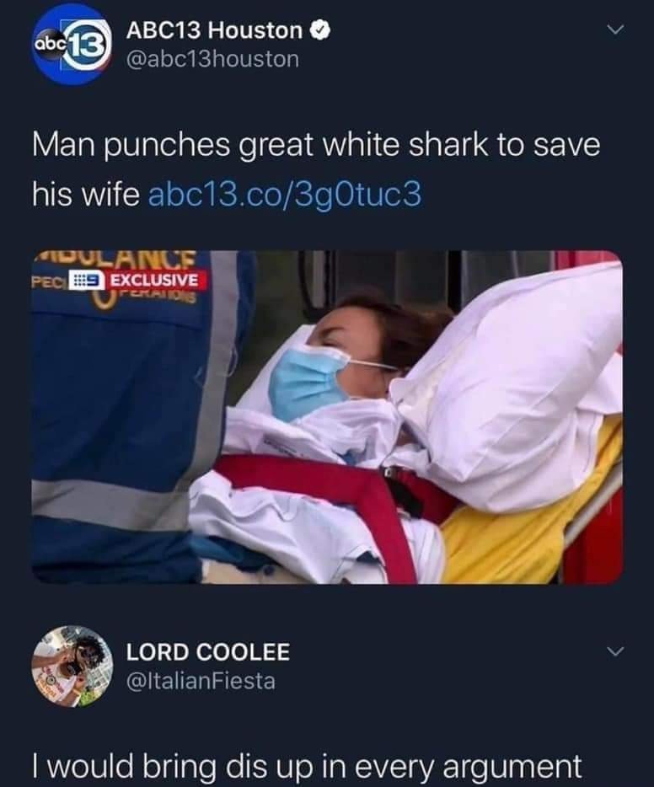The image size is (654, 787).
Task: Visit the @abc13houston handle
Action: 213,60
